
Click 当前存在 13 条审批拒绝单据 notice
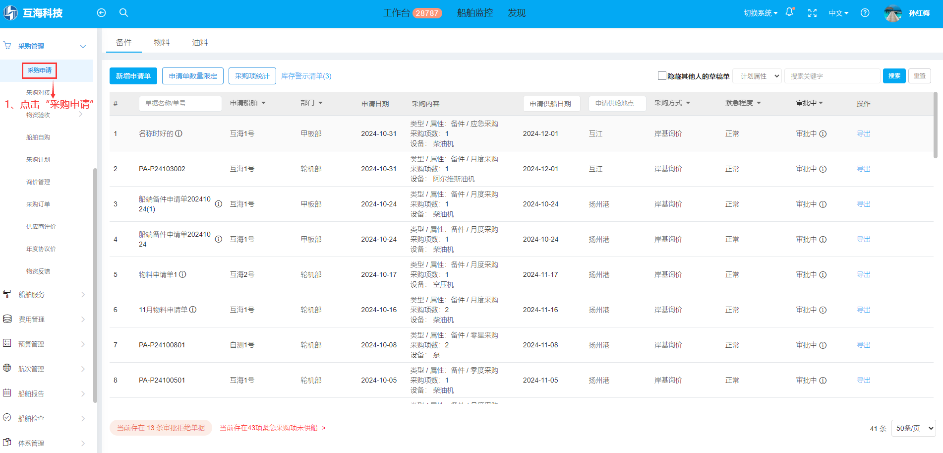click(161, 428)
